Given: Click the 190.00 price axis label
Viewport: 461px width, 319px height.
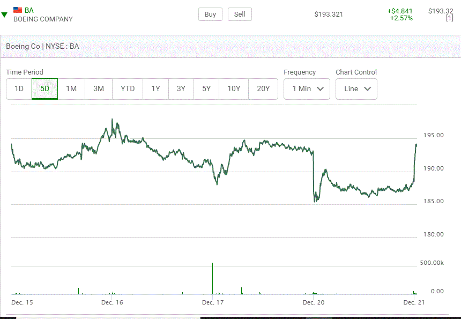Looking at the screenshot, I should click(433, 168).
